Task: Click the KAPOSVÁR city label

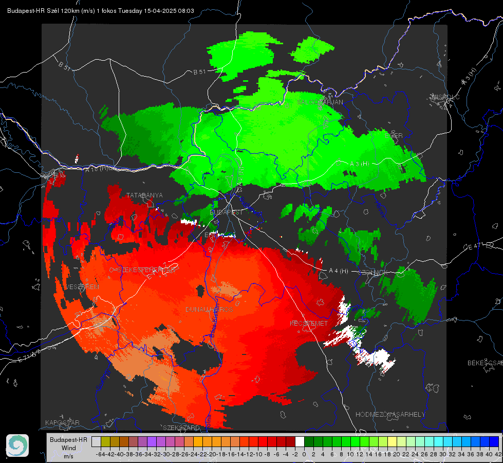Action: tap(62, 422)
